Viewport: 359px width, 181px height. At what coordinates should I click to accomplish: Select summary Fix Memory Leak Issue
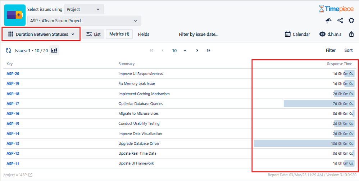point(137,83)
